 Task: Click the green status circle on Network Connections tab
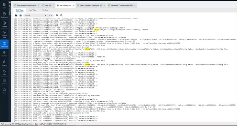[109, 5]
